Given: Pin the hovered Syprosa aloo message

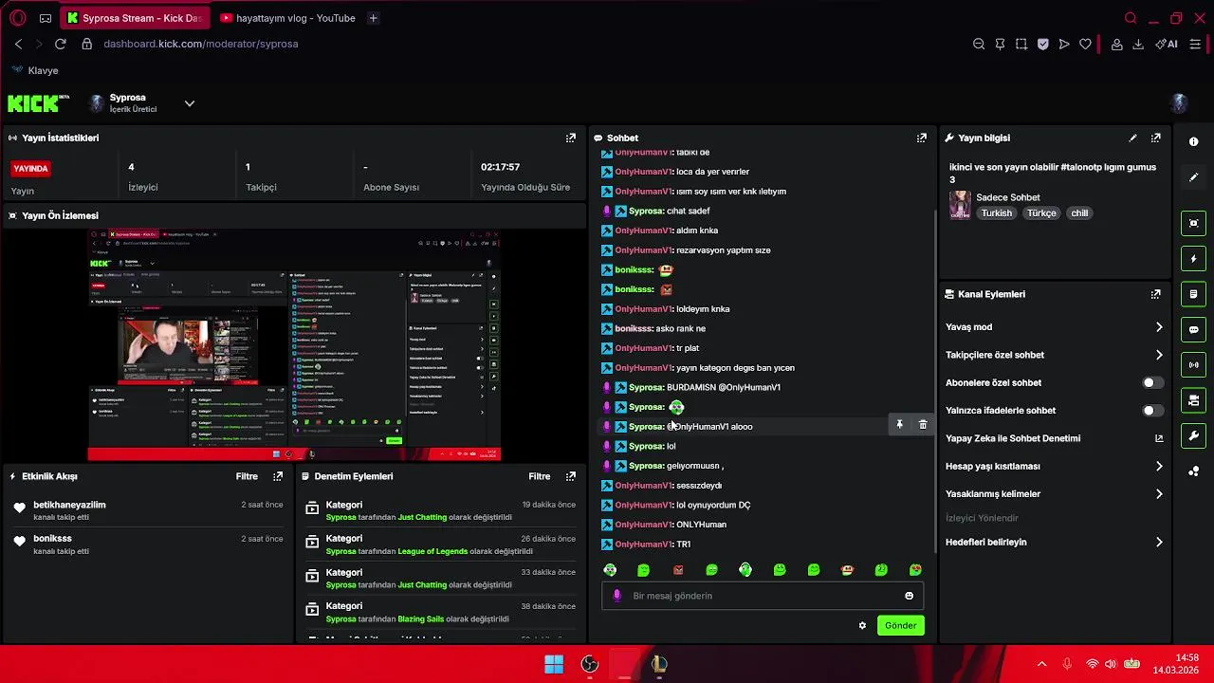Looking at the screenshot, I should click(x=899, y=425).
